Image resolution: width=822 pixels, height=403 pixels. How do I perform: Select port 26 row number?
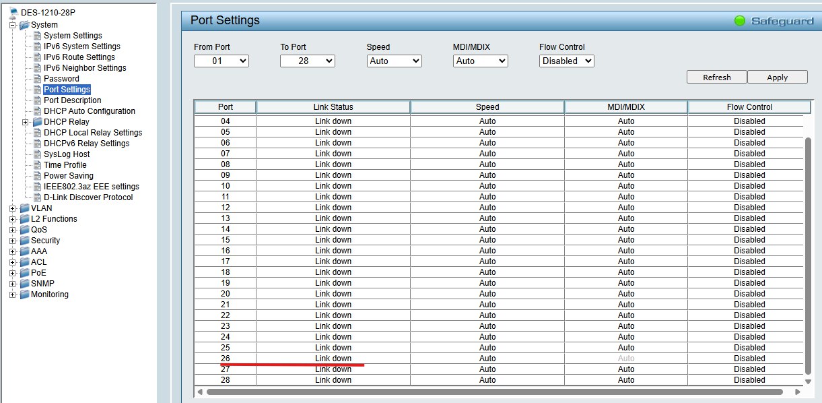226,359
